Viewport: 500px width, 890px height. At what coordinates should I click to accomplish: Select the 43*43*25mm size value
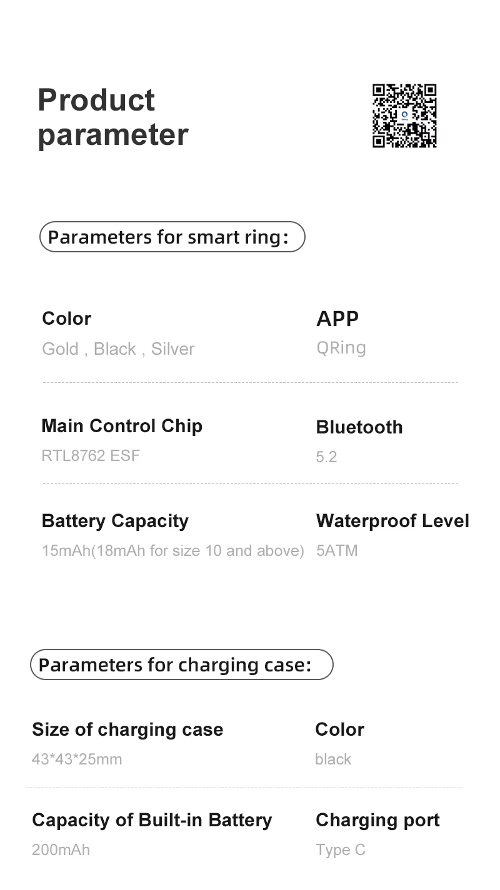77,759
